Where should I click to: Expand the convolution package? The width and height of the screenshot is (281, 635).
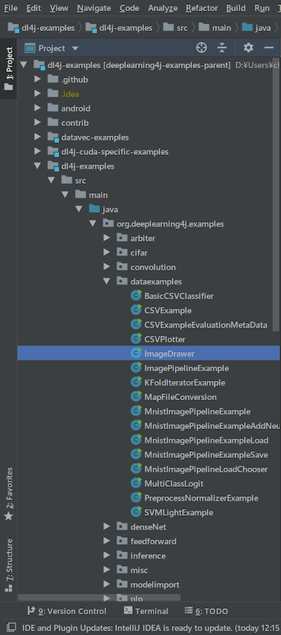click(107, 267)
